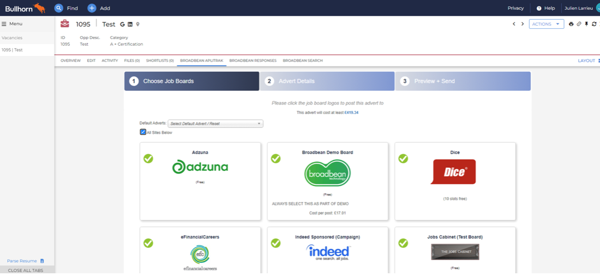Deselect eFinancialCareers green checkmark
This screenshot has height=276, width=600.
[x=148, y=243]
